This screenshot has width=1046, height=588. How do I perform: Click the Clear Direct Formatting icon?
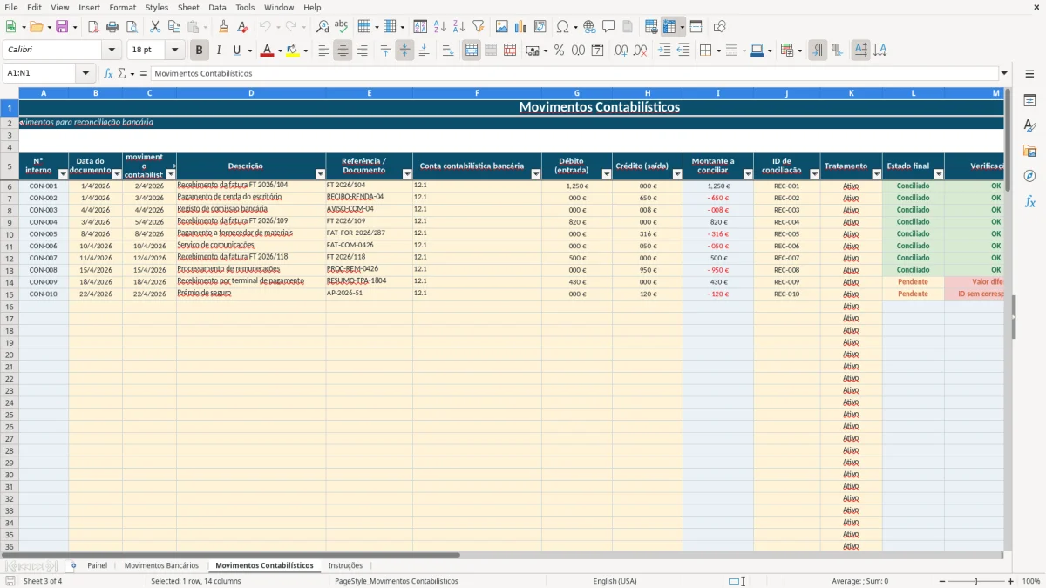[x=242, y=27]
